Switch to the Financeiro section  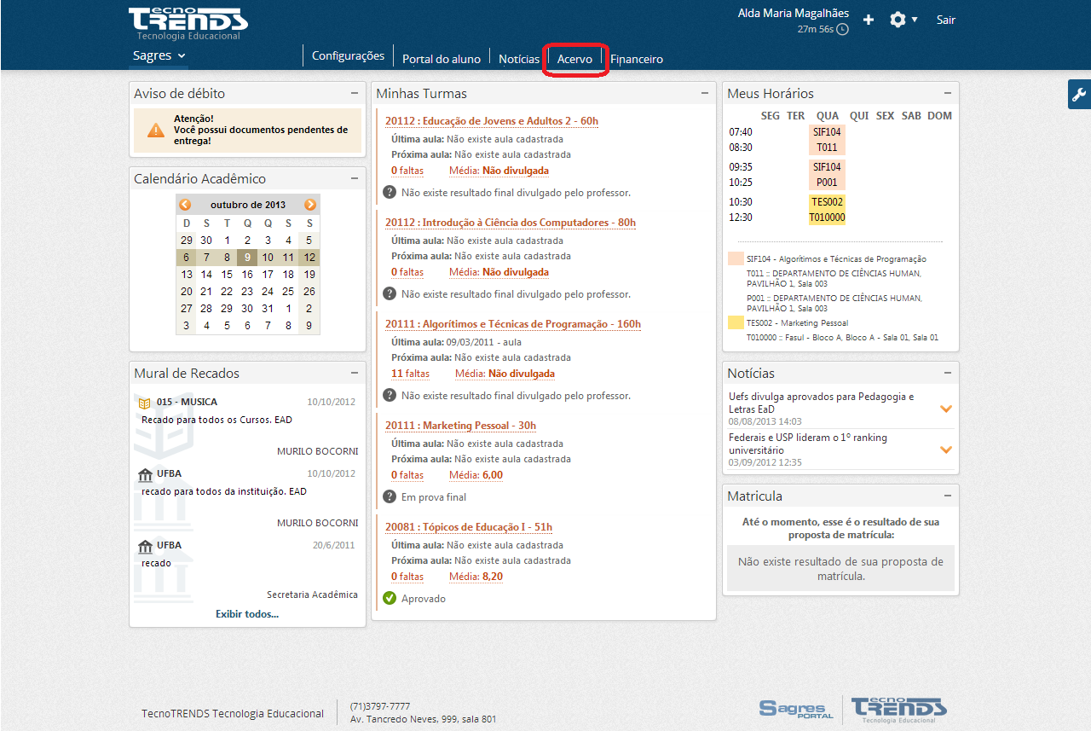tap(637, 59)
